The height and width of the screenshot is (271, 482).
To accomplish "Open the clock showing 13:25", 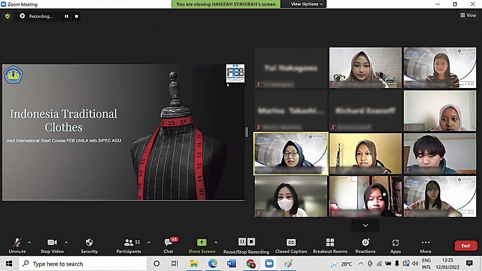I will (x=448, y=264).
